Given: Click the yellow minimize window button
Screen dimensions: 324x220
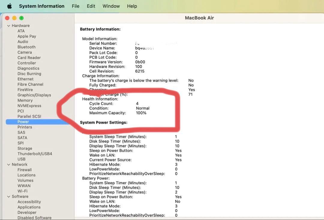Looking at the screenshot, I should pyautogui.click(x=14, y=18).
